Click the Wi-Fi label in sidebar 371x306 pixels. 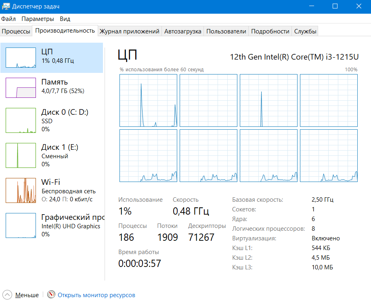[x=50, y=182]
